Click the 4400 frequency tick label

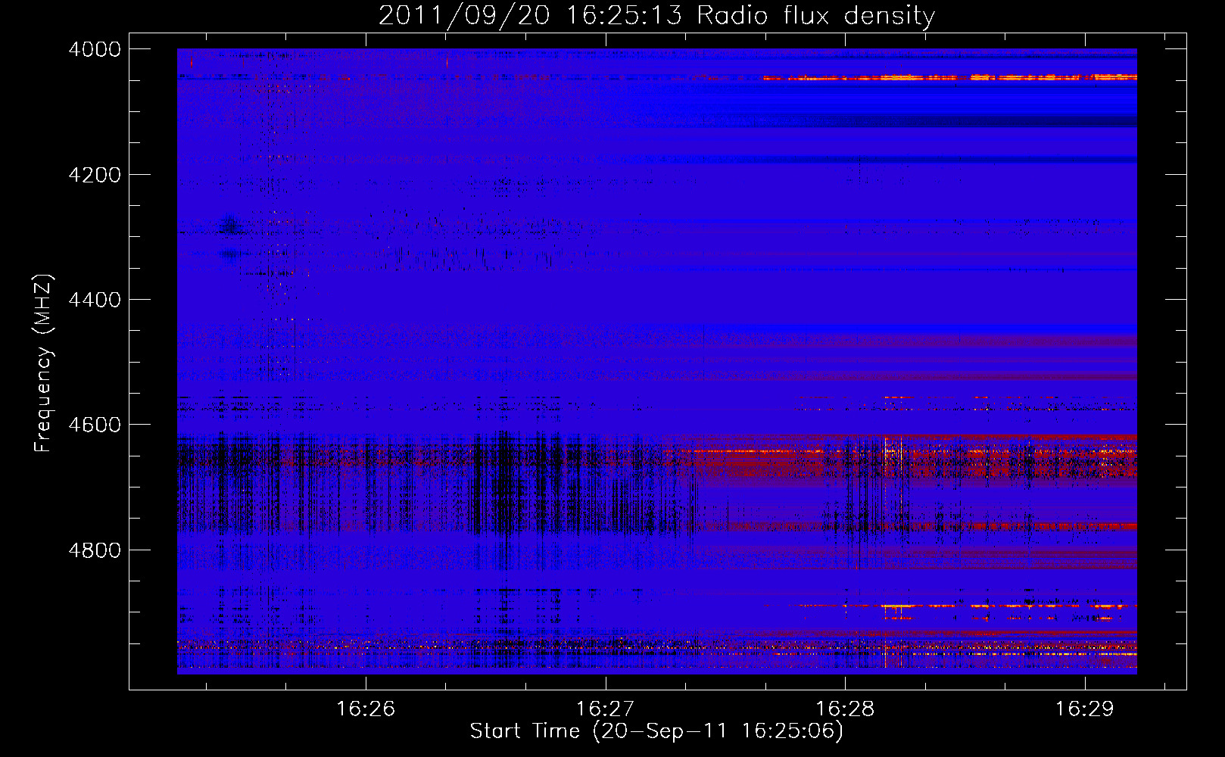pyautogui.click(x=95, y=300)
